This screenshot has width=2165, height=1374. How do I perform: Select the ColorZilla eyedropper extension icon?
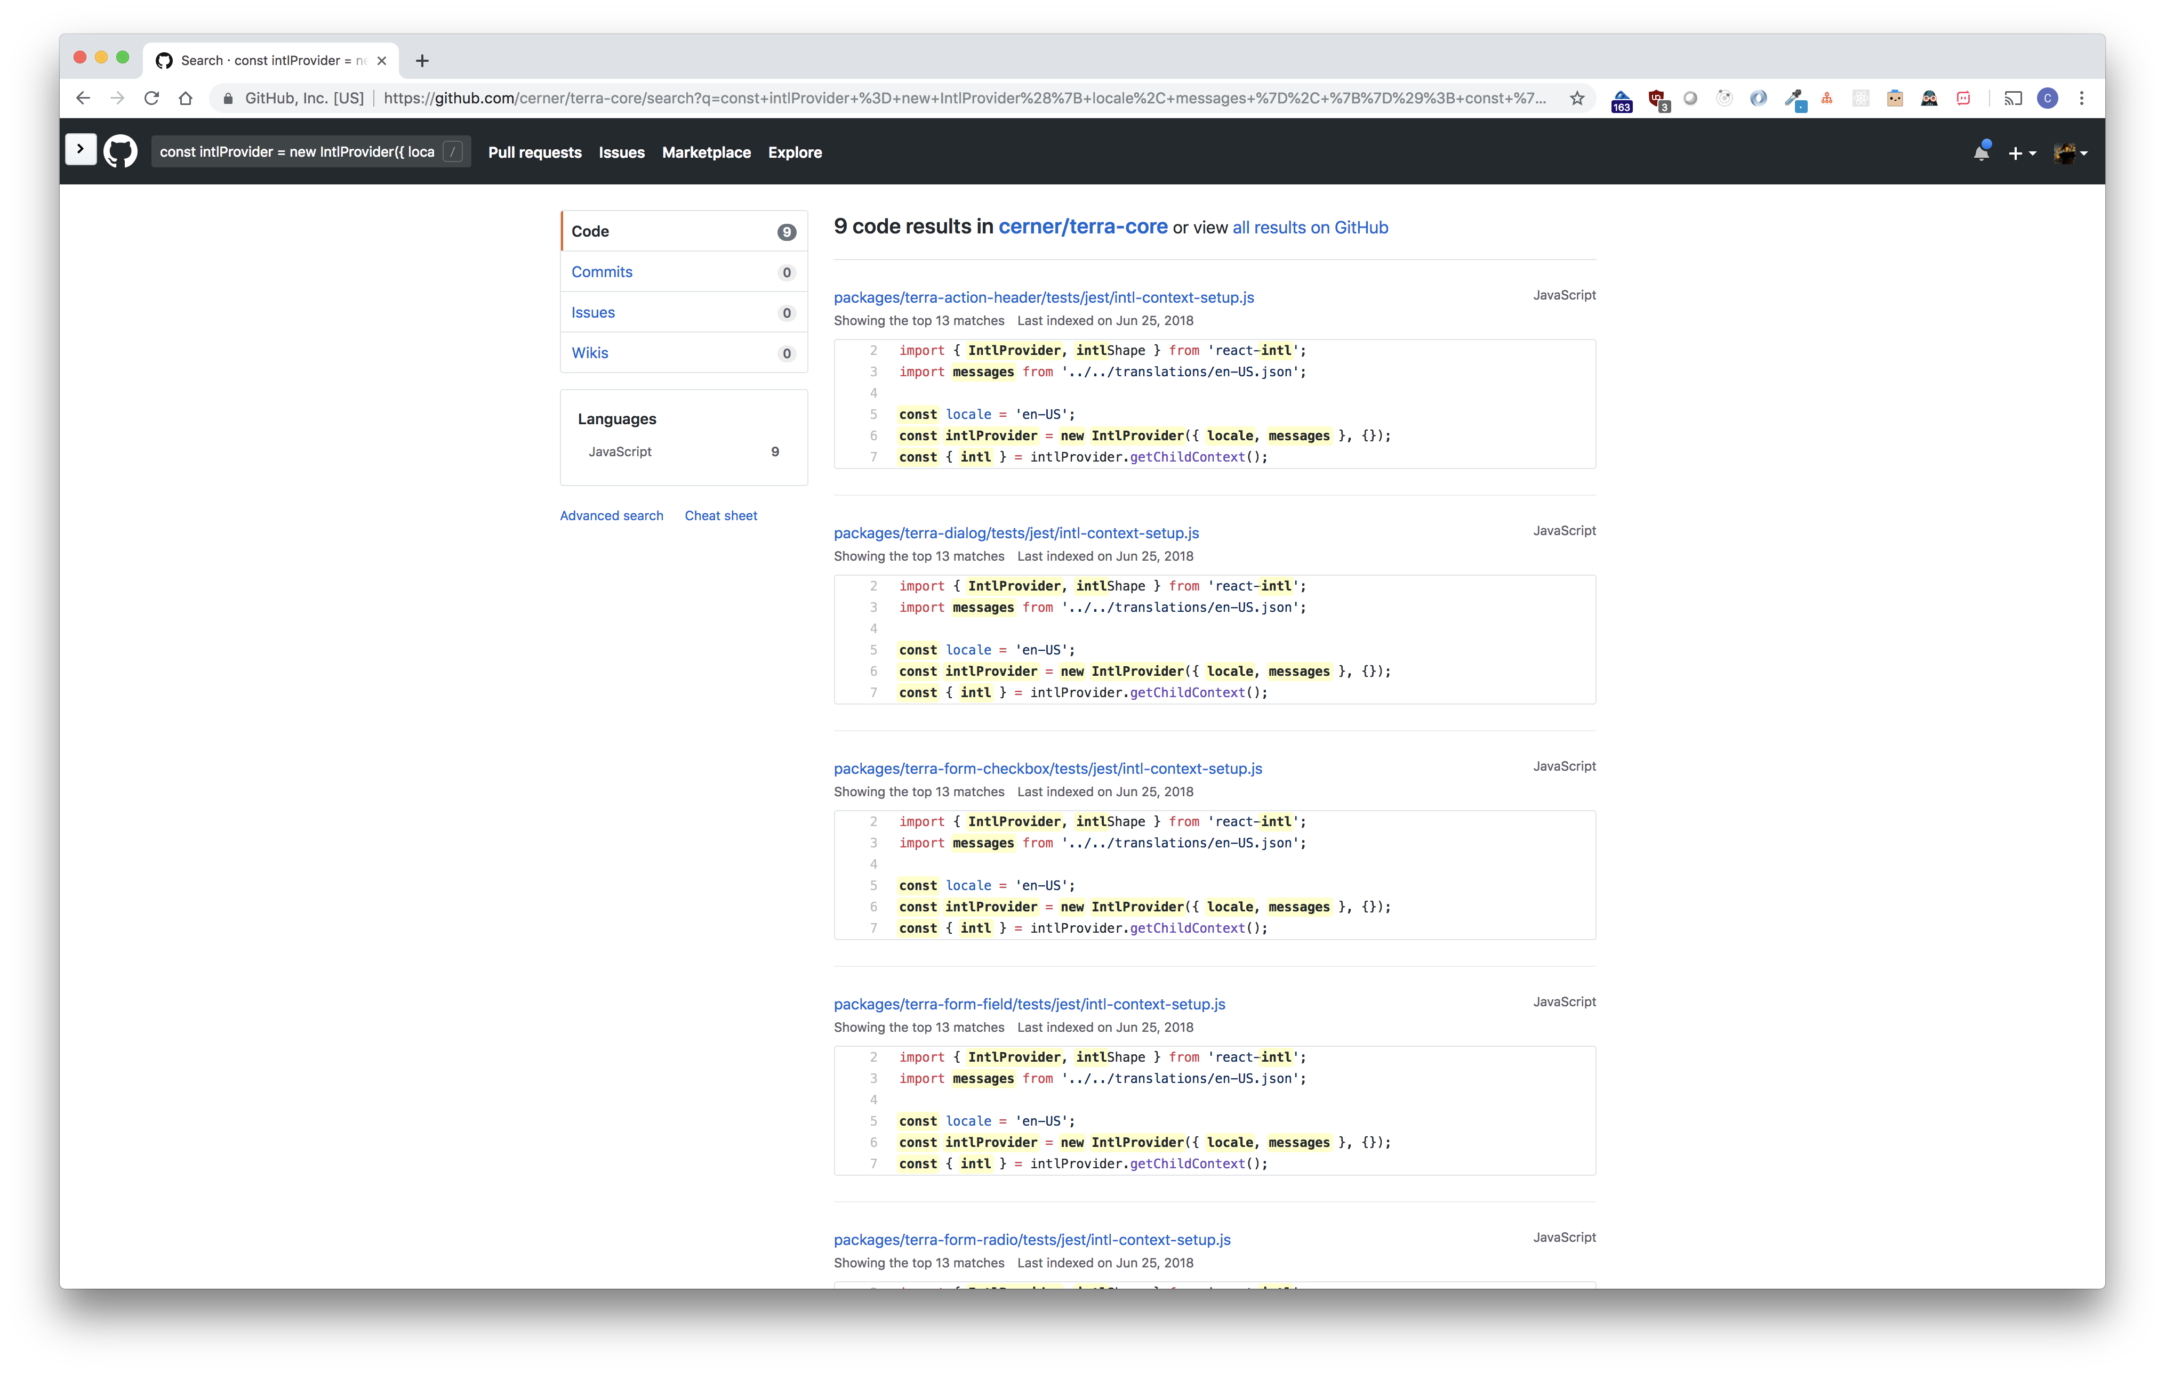pyautogui.click(x=1792, y=99)
